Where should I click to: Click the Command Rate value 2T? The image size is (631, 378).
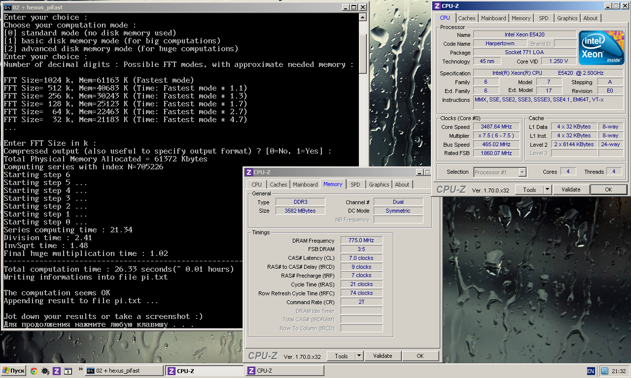click(x=361, y=302)
